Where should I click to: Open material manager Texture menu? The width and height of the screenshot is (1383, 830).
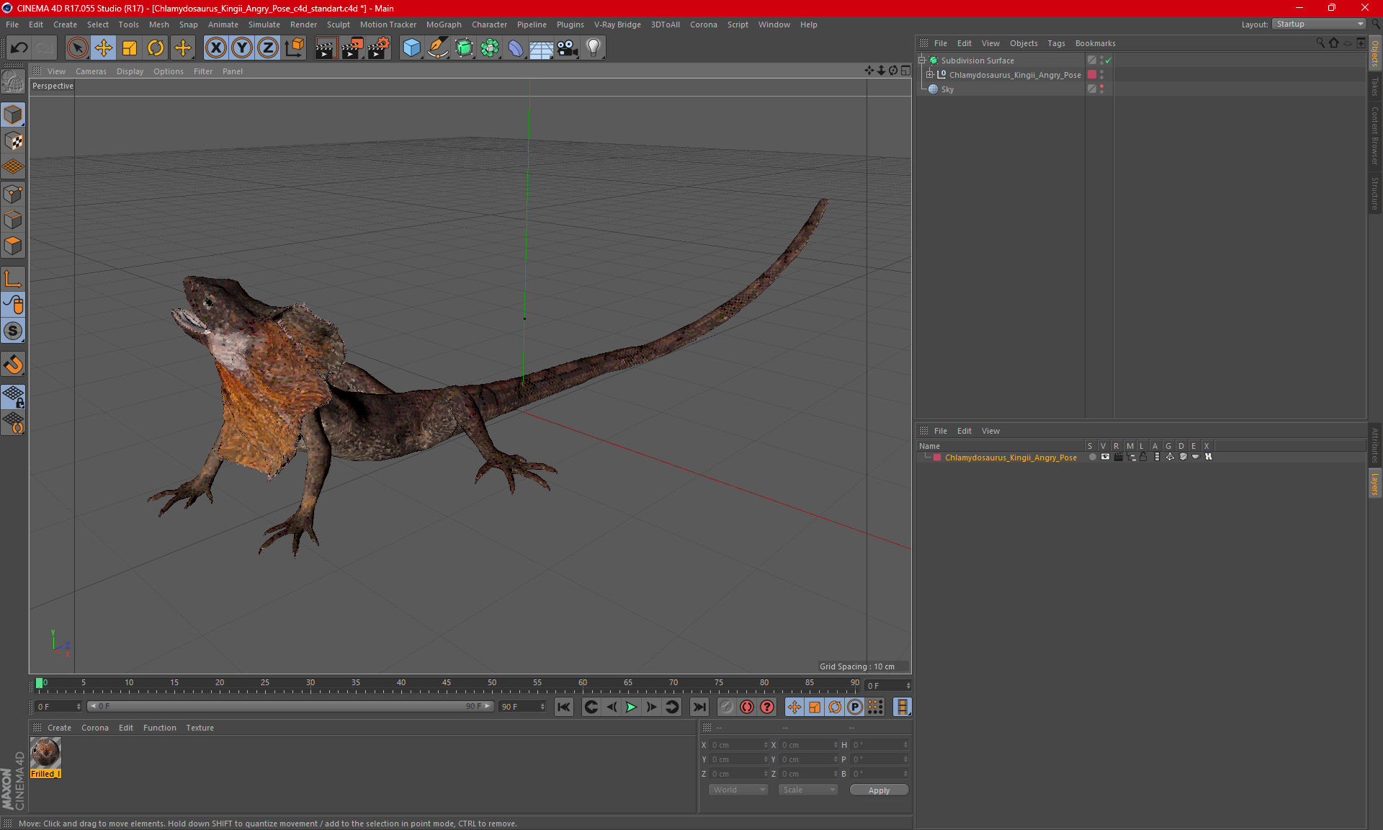click(200, 728)
